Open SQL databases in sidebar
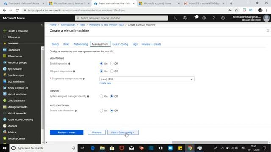 pyautogui.click(x=16, y=81)
